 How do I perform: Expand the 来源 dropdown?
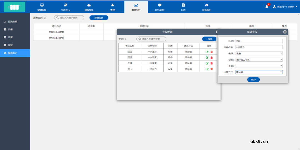259,53
